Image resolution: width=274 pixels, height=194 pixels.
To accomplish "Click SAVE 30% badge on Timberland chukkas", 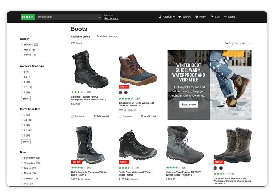I will (x=124, y=87).
